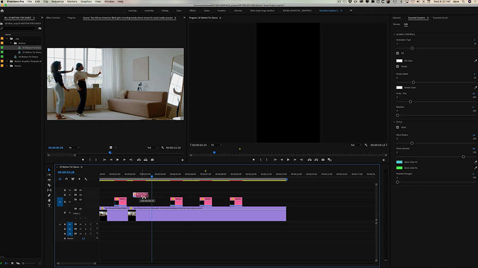
Task: Switch to Browse tab in Essential Graphics
Action: (x=396, y=24)
